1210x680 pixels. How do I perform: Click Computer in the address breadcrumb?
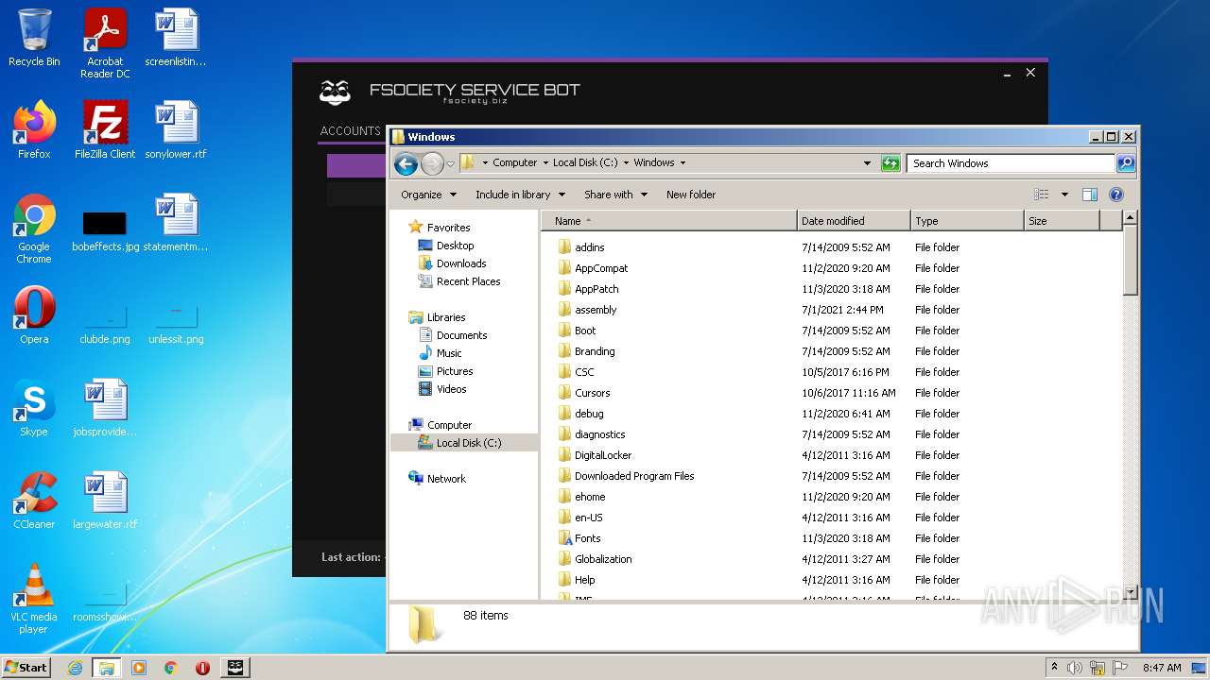coord(514,162)
